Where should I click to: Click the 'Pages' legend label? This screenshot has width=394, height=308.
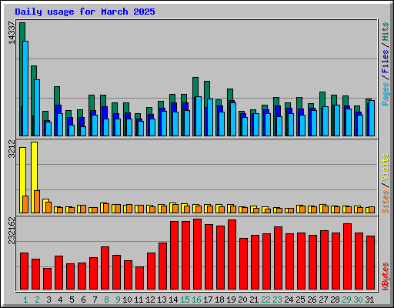(385, 94)
